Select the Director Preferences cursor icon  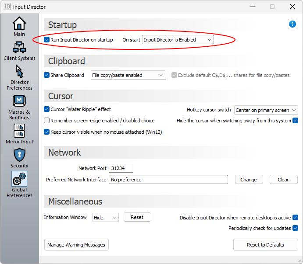point(19,71)
